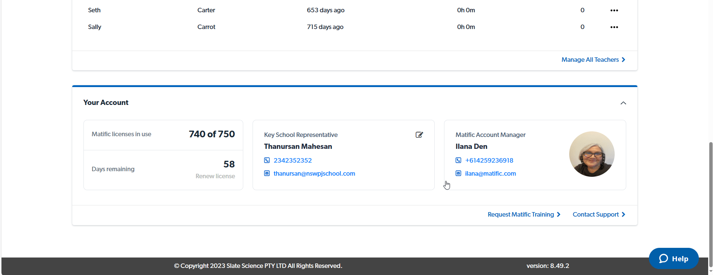Click email icon beside ilana@matific.com
This screenshot has height=275, width=713.
[458, 173]
